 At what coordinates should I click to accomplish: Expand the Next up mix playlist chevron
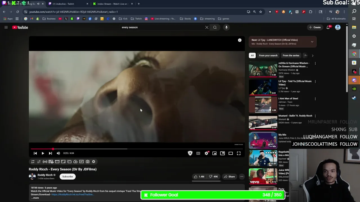(x=312, y=42)
